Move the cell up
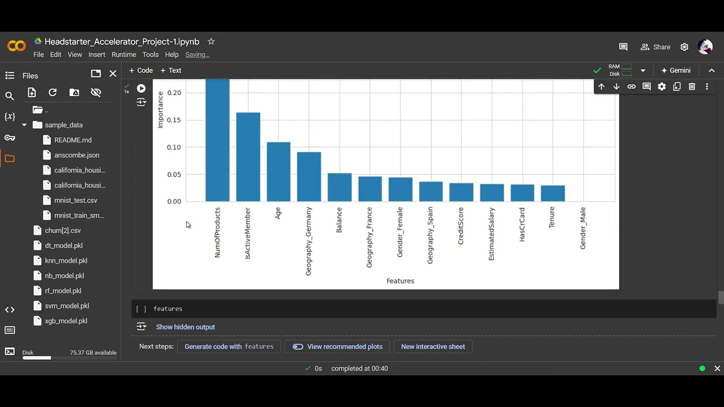The width and height of the screenshot is (724, 407). (601, 86)
